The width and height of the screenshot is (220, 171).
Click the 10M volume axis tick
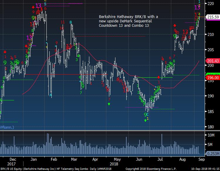click(211, 135)
